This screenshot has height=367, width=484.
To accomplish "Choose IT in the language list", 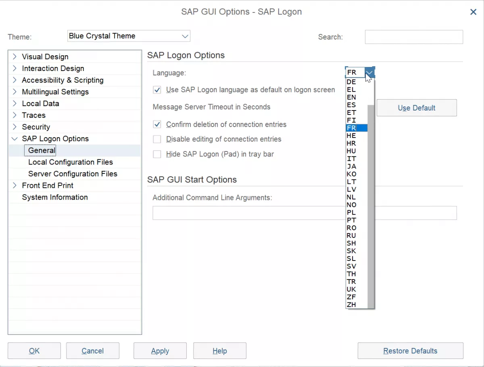I will (357, 158).
